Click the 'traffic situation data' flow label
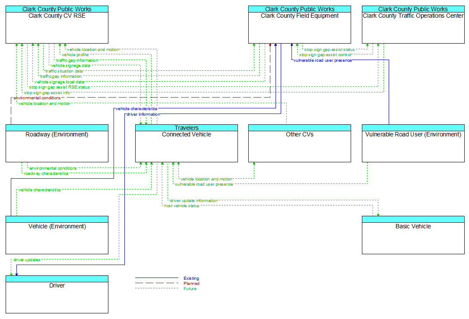 (x=64, y=71)
